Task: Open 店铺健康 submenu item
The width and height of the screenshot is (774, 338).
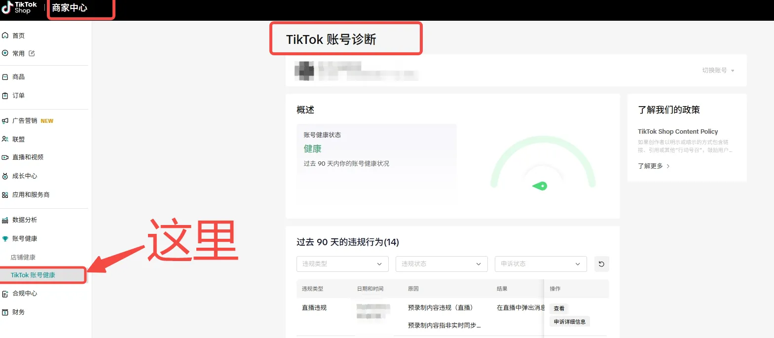Action: point(23,258)
